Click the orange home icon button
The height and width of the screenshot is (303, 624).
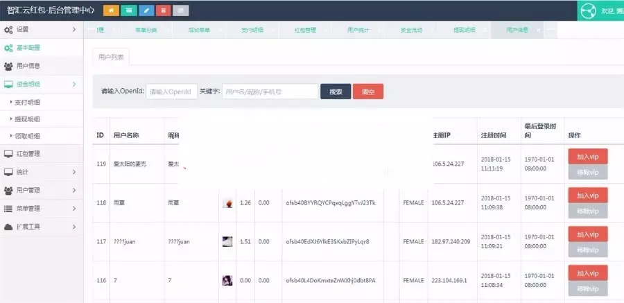coord(110,10)
